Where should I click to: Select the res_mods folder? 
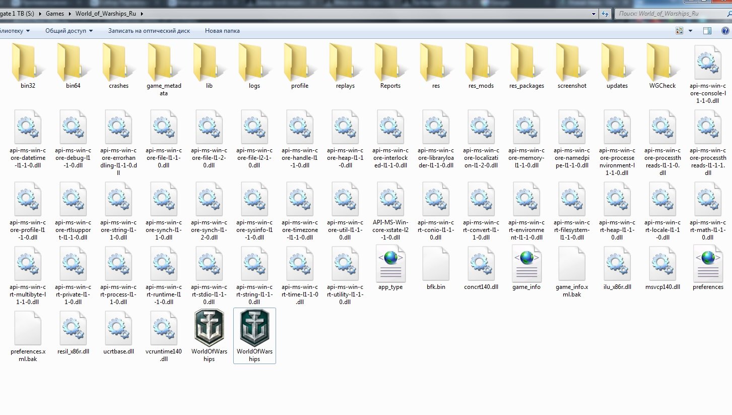click(482, 67)
